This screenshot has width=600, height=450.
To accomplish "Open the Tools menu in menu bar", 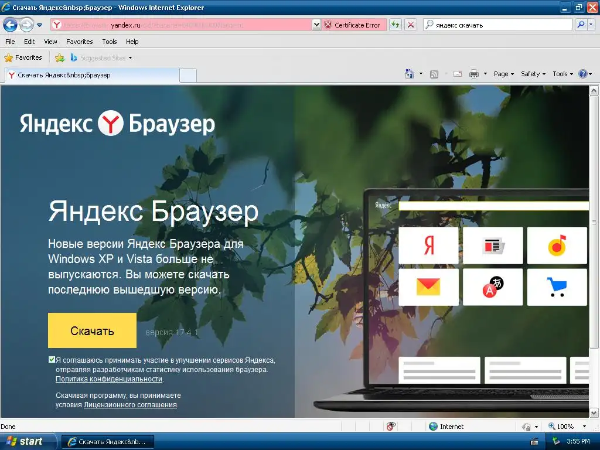I will pos(110,42).
